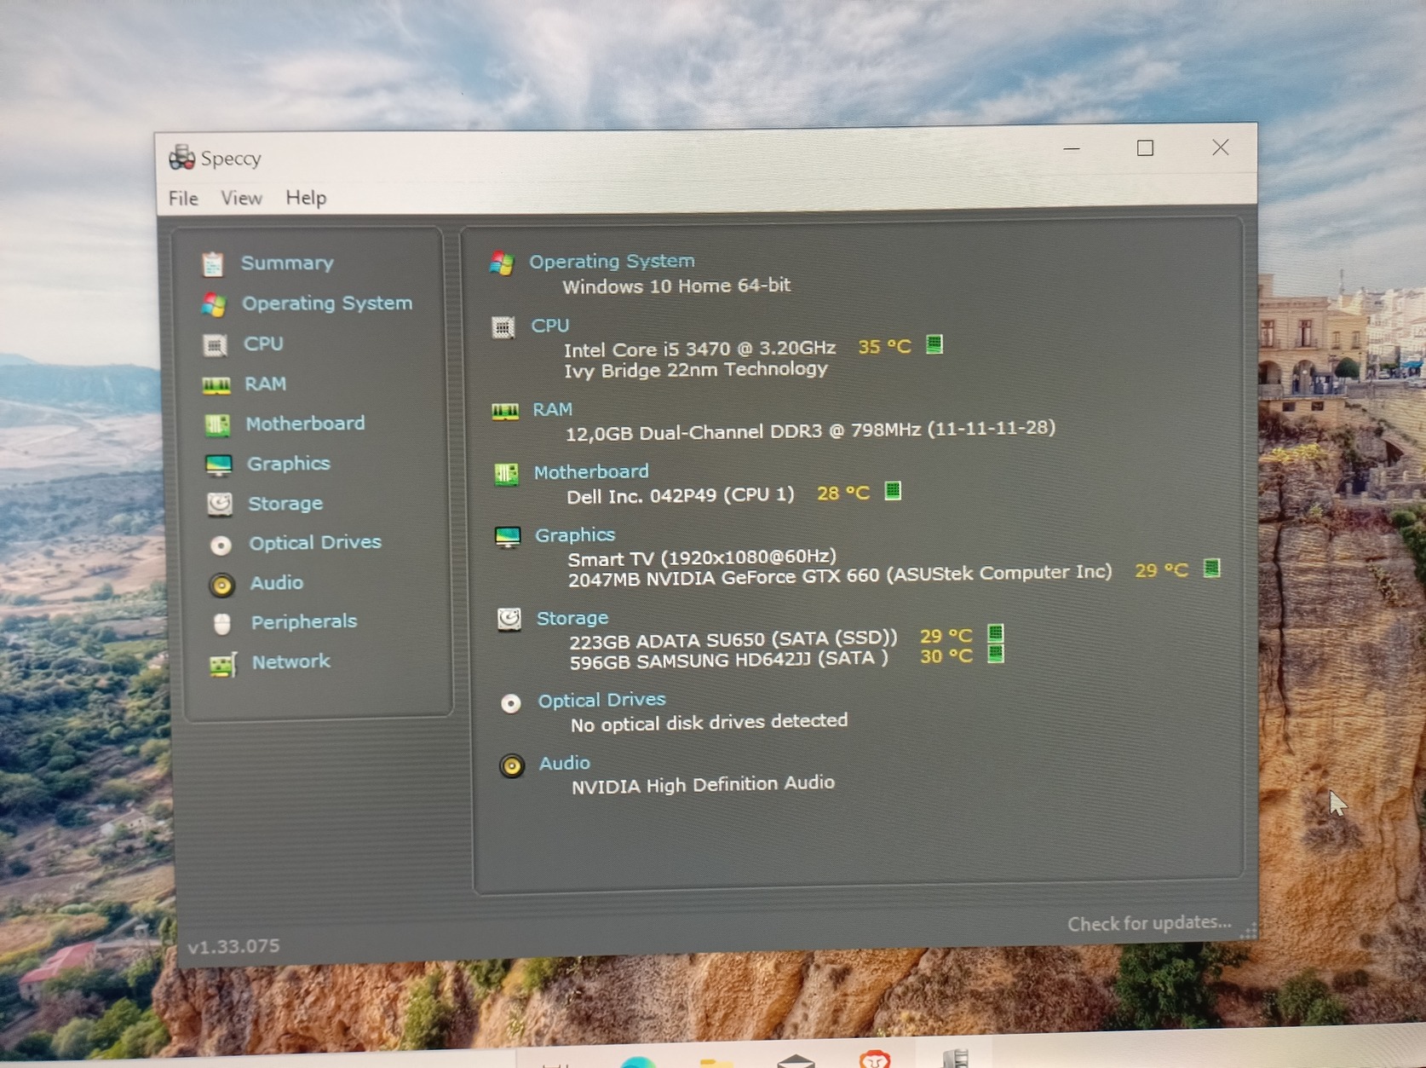Click the RAM stick icon in the summary panel
Screen dimensions: 1426x1068
(505, 413)
